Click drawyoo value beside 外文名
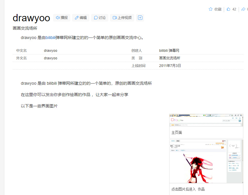 pos(50,58)
